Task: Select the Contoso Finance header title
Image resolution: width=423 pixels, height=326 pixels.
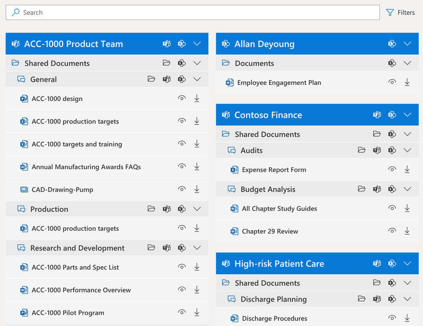Action: coord(268,115)
